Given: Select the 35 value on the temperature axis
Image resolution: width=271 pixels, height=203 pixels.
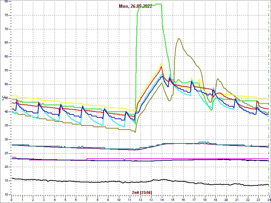Looking at the screenshot, I should pos(6,126).
